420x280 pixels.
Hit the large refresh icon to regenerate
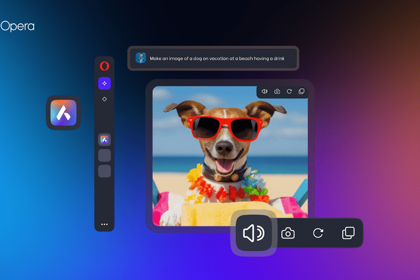tap(318, 233)
